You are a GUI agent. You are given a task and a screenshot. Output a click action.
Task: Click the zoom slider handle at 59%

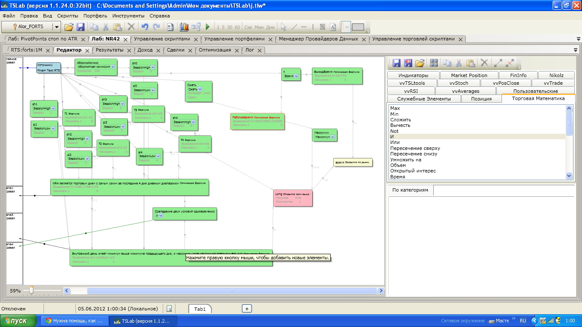click(x=31, y=290)
